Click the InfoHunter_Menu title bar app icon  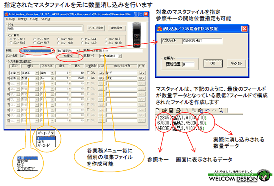6,14
